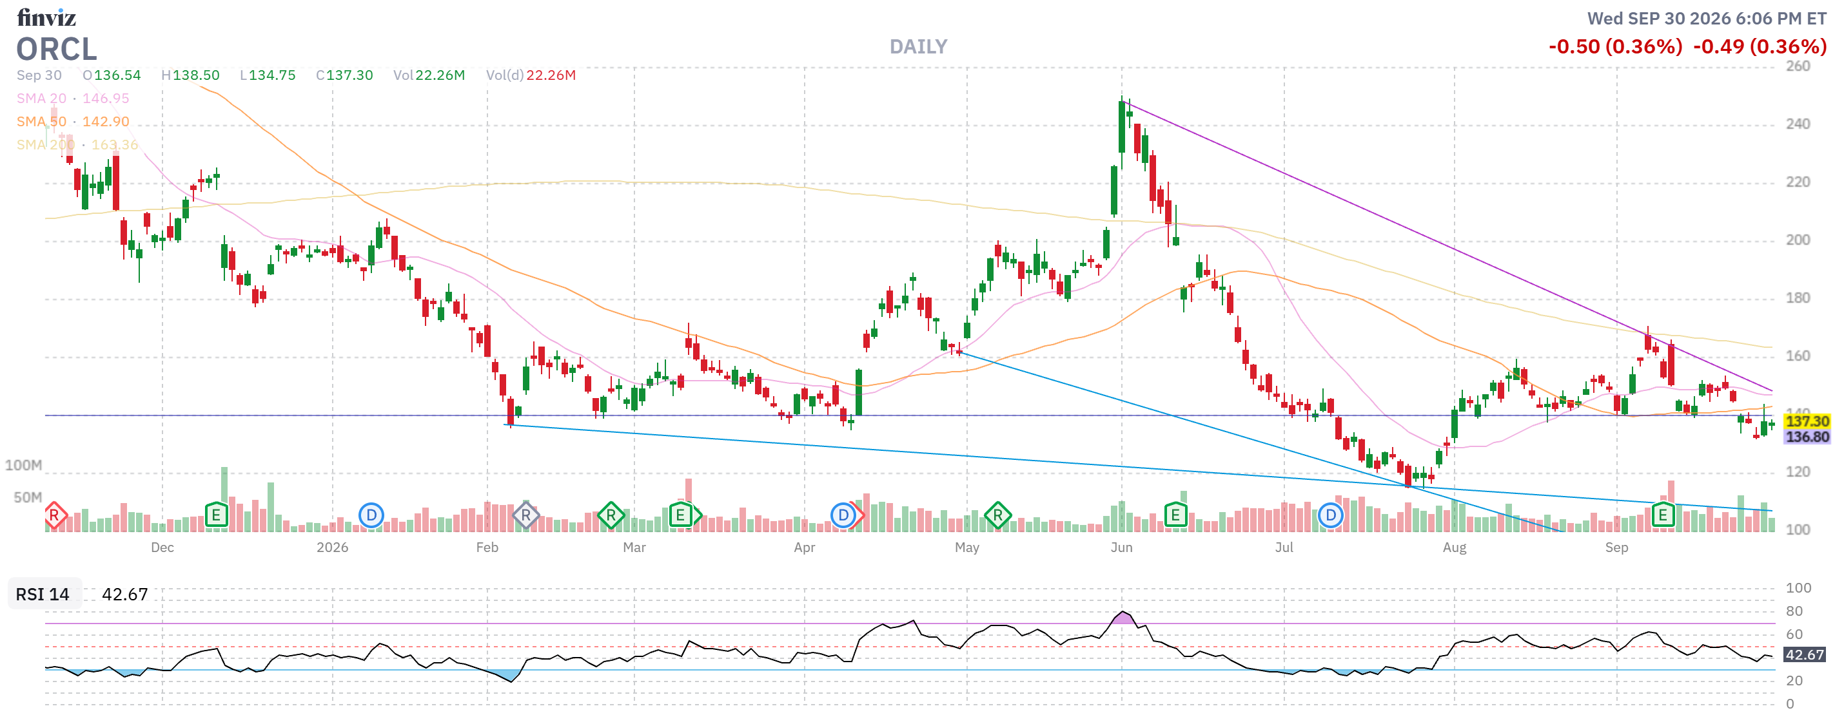The width and height of the screenshot is (1844, 724).
Task: Click the green E earnings marker in March
Action: point(680,515)
